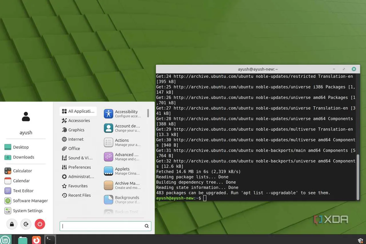Open the Actions application entry
This screenshot has height=244, width=366.
(123, 142)
